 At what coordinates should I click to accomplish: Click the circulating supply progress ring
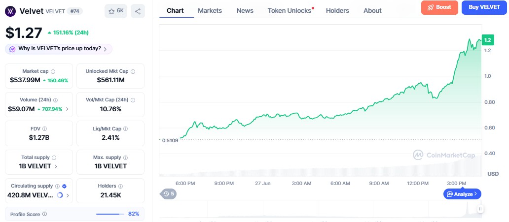60,195
